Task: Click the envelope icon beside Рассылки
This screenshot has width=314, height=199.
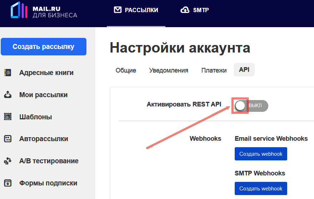Action: click(118, 10)
